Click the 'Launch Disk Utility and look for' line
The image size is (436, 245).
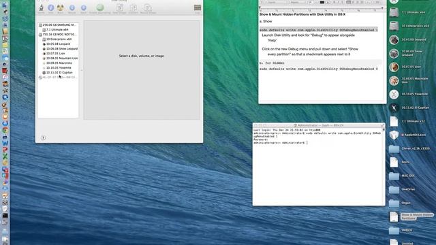click(308, 35)
